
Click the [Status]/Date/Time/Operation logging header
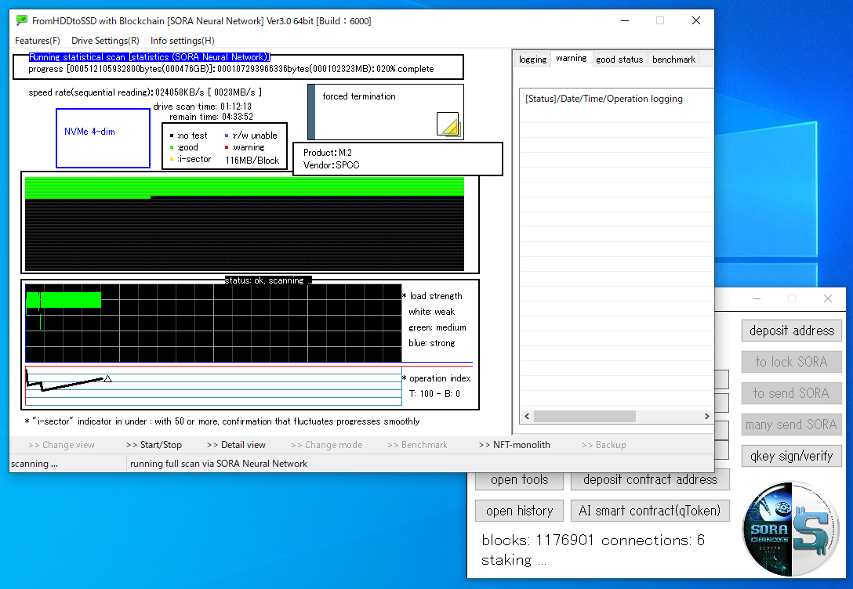point(604,99)
